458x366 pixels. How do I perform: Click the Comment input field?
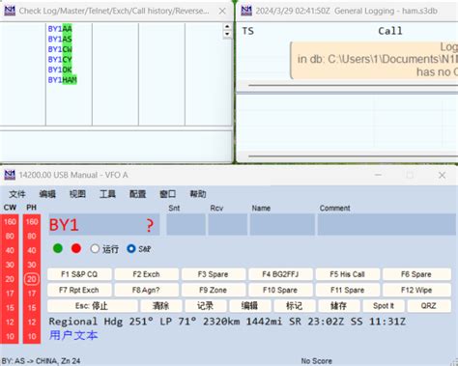click(386, 225)
